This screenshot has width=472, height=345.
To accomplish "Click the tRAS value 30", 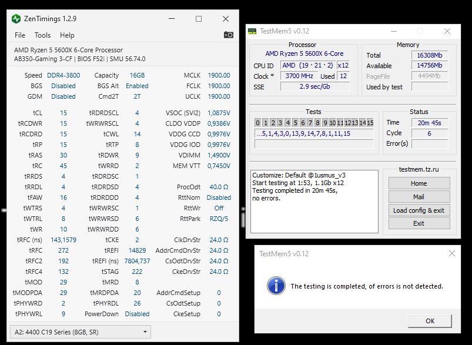I will coord(63,155).
